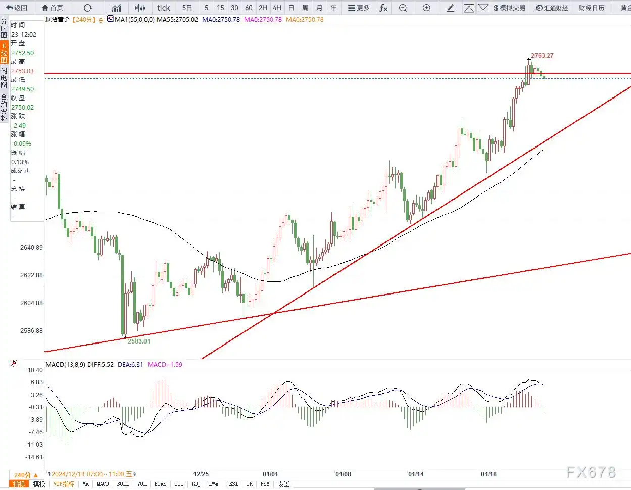Image resolution: width=631 pixels, height=490 pixels.
Task: Select the 15 minute period
Action: [x=220, y=8]
